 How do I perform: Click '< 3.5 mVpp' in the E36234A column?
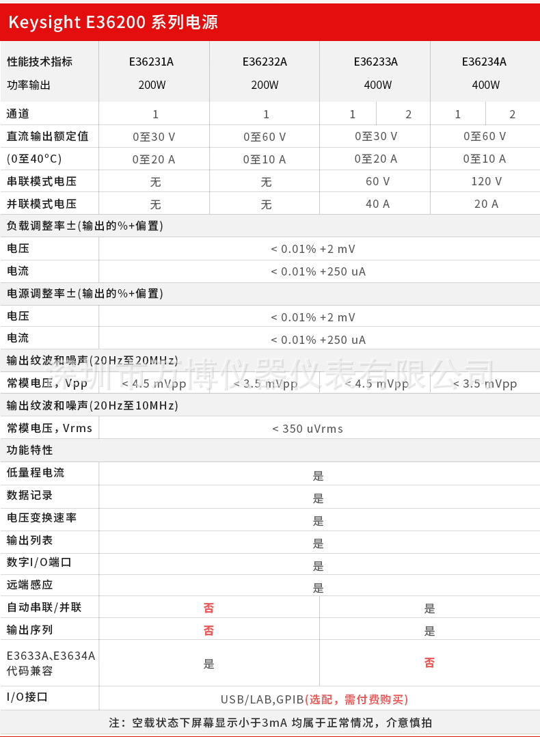pos(485,384)
